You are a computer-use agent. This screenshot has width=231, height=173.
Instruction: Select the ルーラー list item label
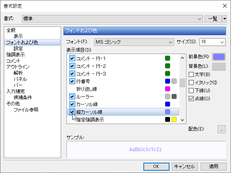click(85, 97)
